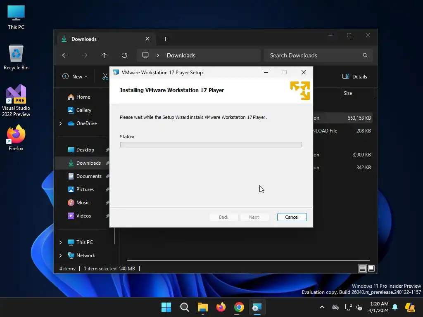
Task: Click the setup dialog title bar icon
Action: click(x=116, y=73)
